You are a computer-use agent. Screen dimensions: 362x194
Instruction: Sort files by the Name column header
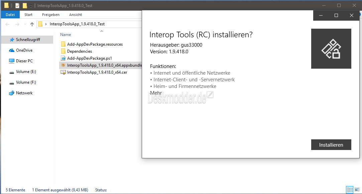[66, 35]
